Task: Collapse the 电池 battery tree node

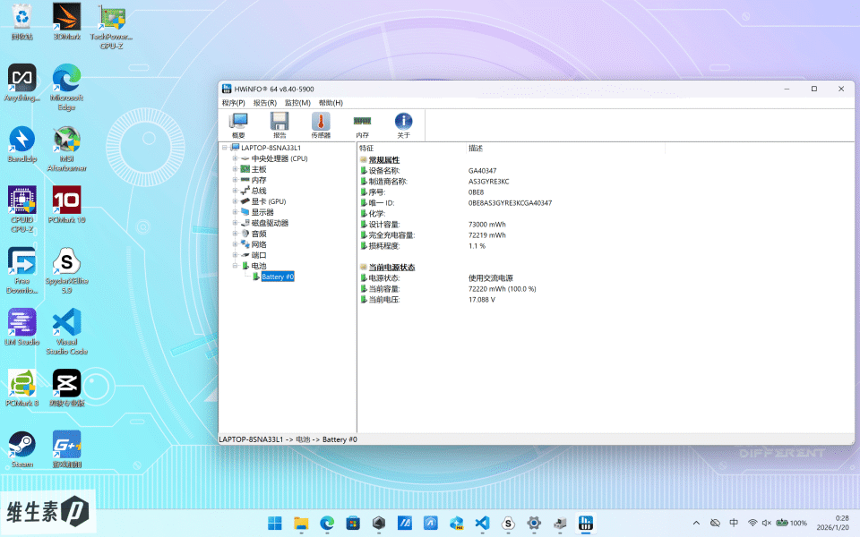Action: [x=233, y=265]
